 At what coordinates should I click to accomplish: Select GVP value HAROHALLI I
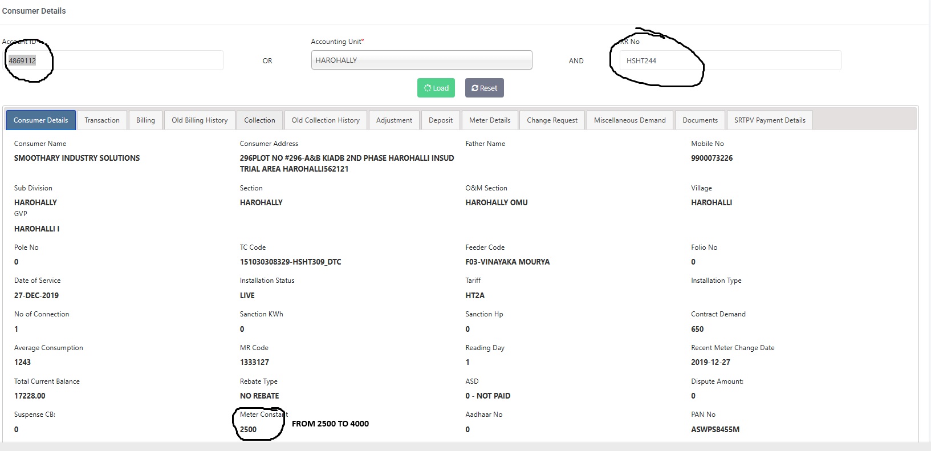coord(36,229)
